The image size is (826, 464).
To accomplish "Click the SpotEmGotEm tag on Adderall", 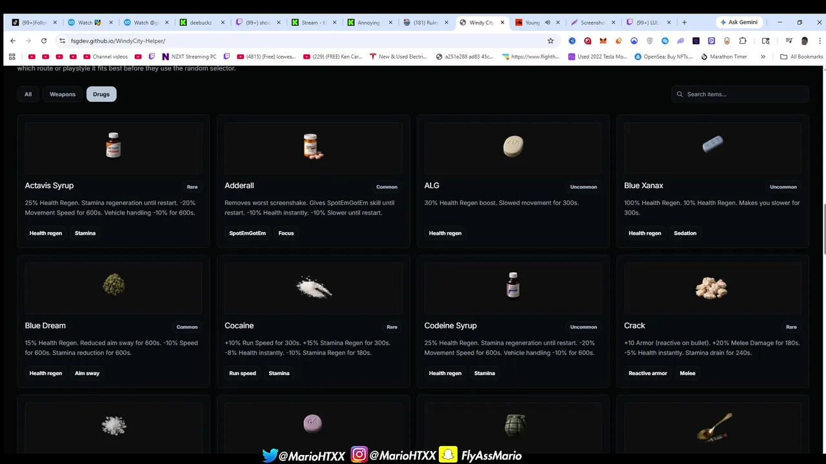I will (x=248, y=233).
